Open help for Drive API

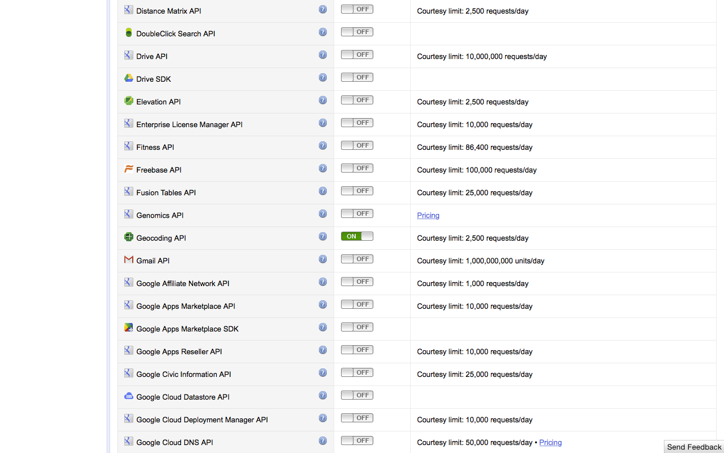[x=323, y=54]
